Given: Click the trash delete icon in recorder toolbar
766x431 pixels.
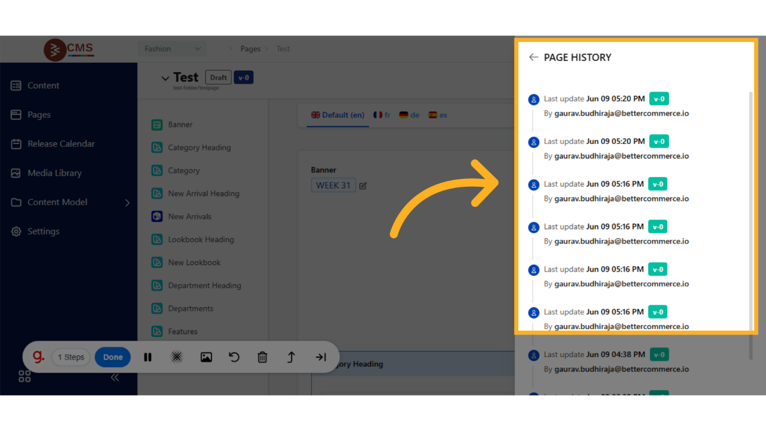Looking at the screenshot, I should click(262, 357).
